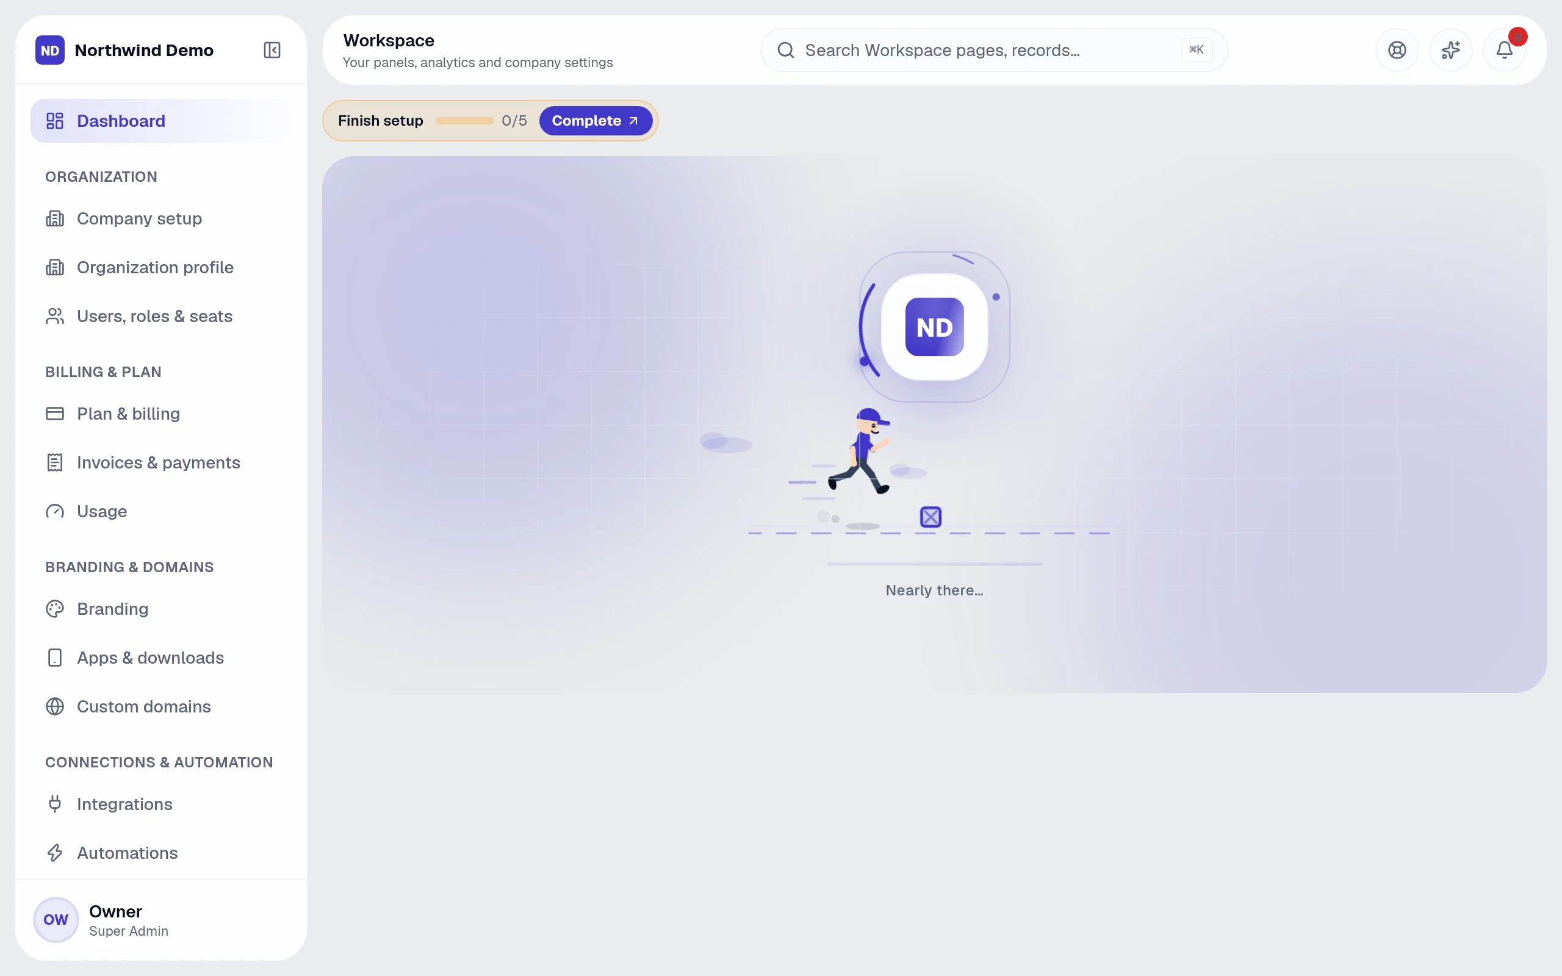
Task: Click the Finish setup label
Action: click(x=380, y=121)
